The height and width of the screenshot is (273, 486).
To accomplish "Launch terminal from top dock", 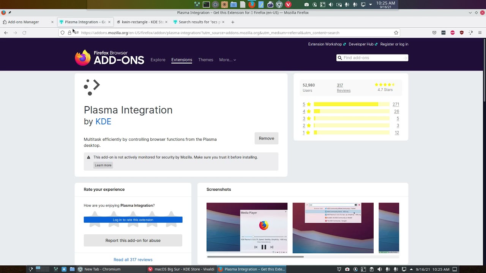I will 206,5.
